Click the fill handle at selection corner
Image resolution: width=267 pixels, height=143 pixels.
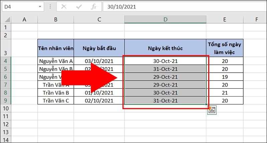[206, 105]
